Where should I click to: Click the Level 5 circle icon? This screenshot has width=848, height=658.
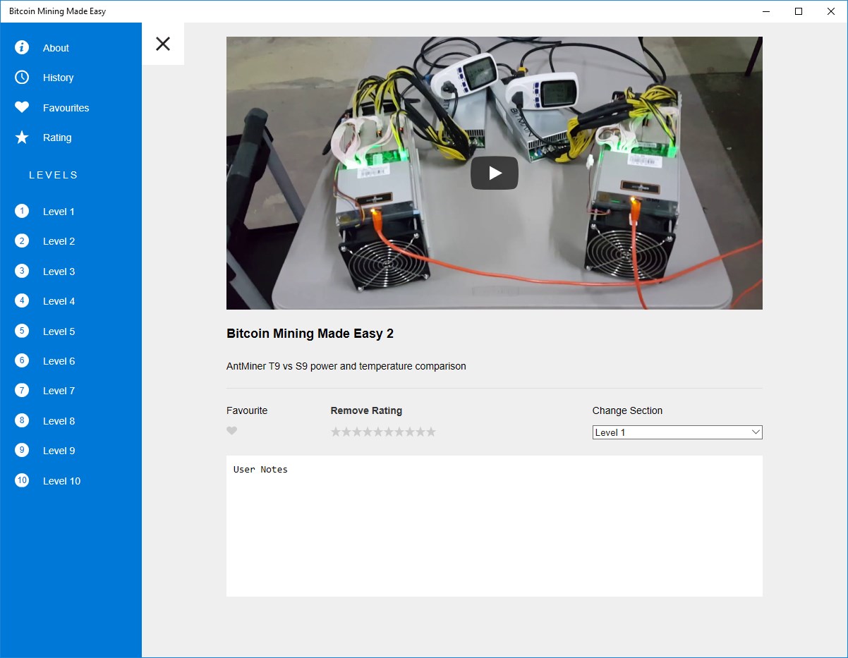pos(22,331)
